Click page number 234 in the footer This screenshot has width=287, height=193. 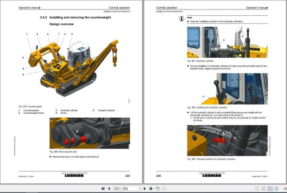coord(158,176)
